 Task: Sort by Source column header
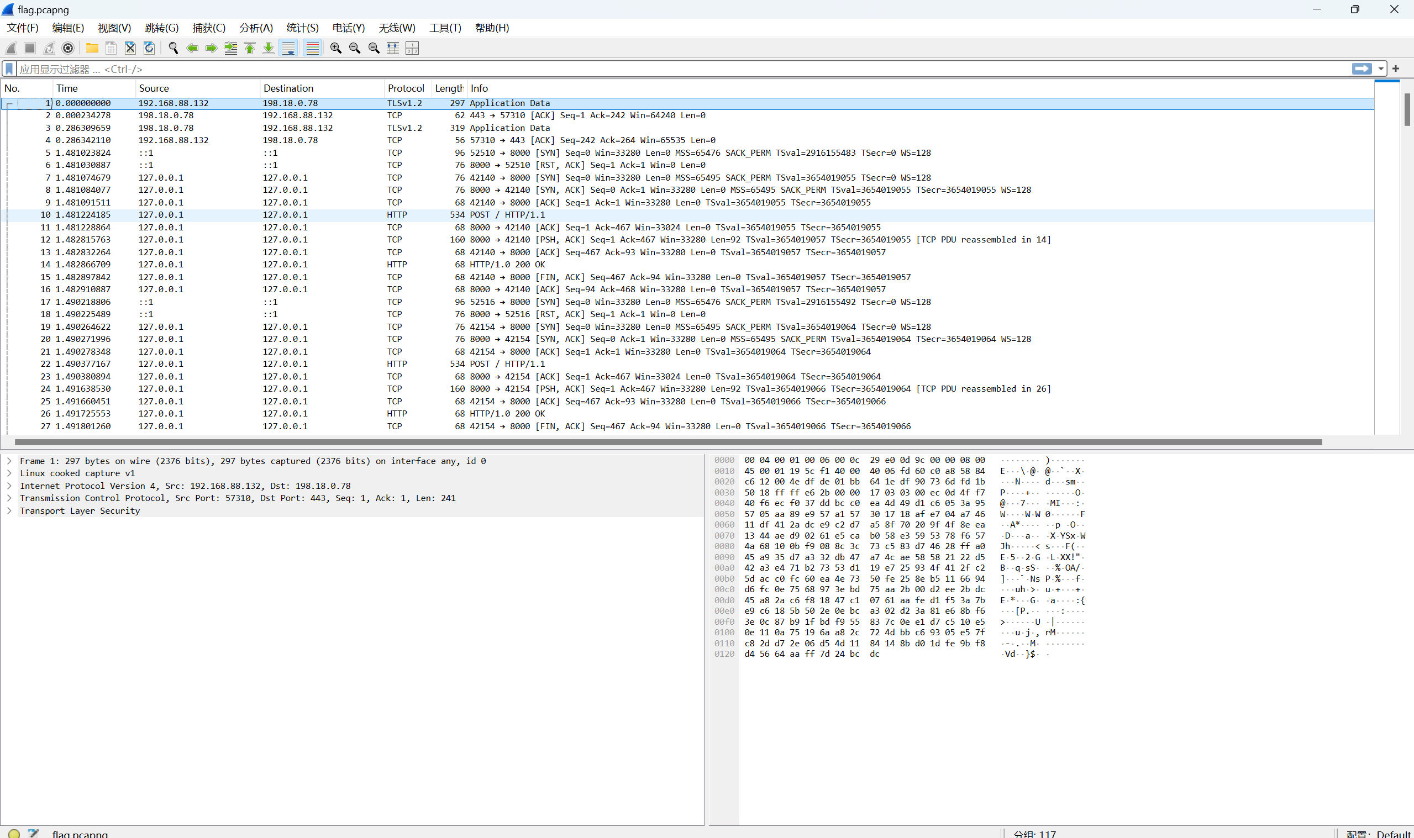pyautogui.click(x=198, y=88)
